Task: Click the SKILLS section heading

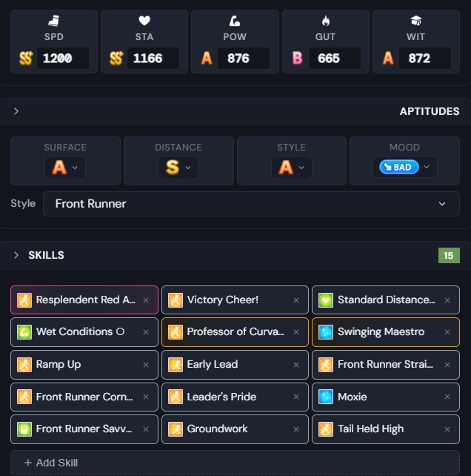Action: [x=46, y=255]
